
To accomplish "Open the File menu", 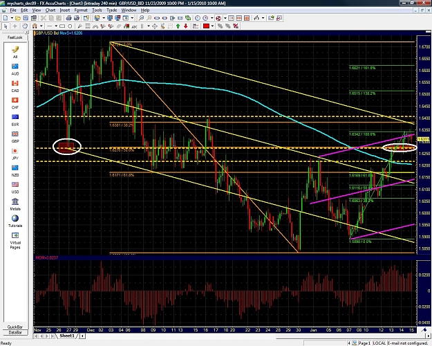I will (13, 10).
